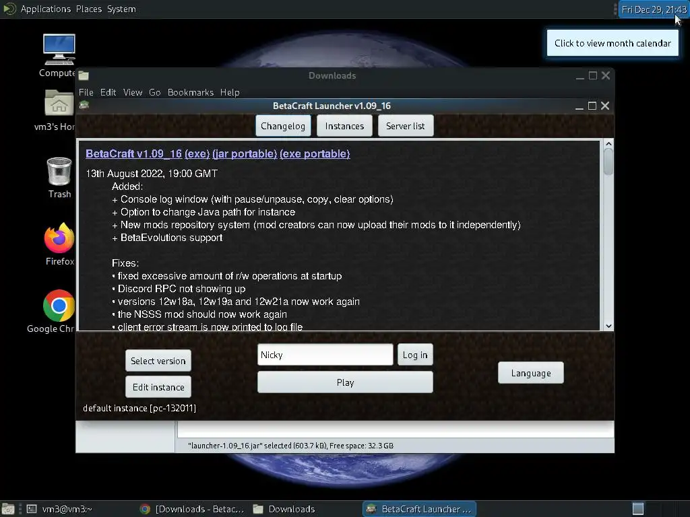Click the 'New mods repository system' changelog line
This screenshot has width=690, height=517.
tap(316, 225)
